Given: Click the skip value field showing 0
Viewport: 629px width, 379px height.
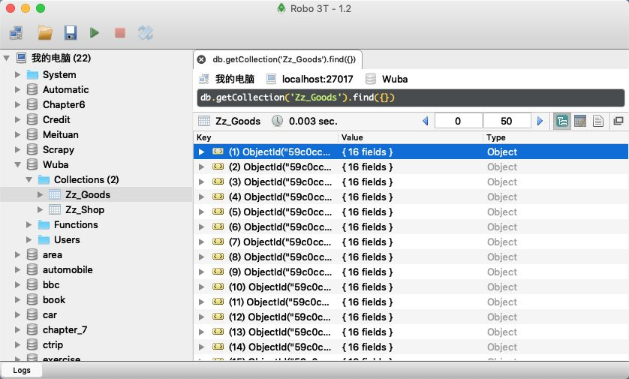Looking at the screenshot, I should (x=458, y=121).
